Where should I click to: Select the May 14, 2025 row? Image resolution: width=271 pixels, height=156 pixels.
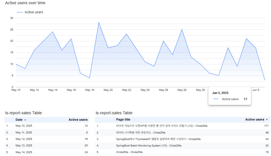pyautogui.click(x=47, y=152)
